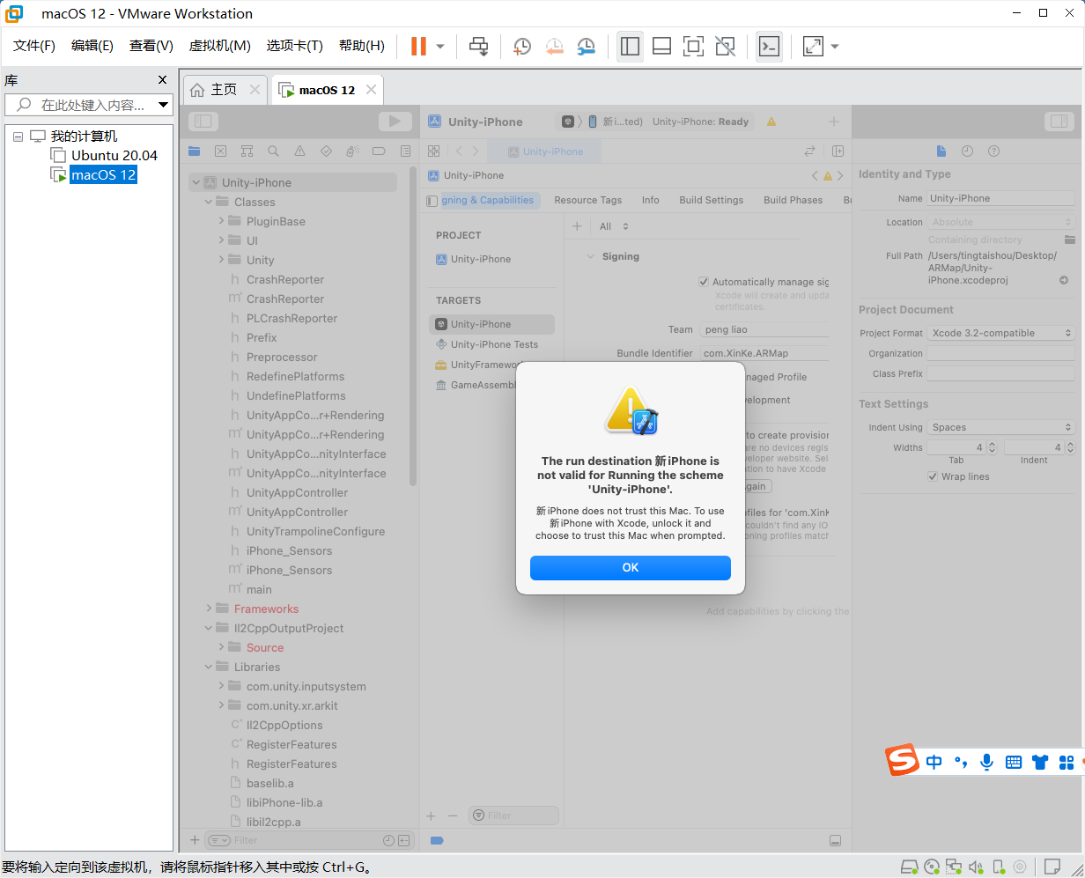1085x878 pixels.
Task: Expand the com.unity.xr.arkit folder
Action: click(x=221, y=705)
